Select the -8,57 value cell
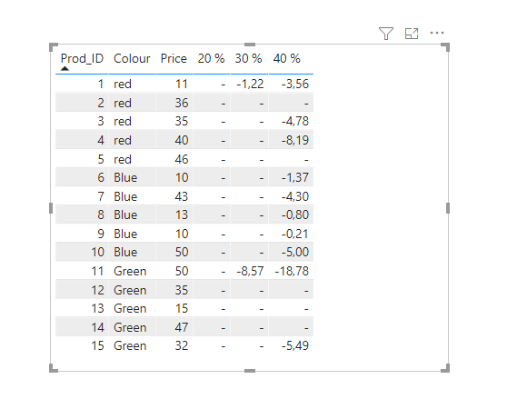Image resolution: width=507 pixels, height=409 pixels. click(x=250, y=271)
